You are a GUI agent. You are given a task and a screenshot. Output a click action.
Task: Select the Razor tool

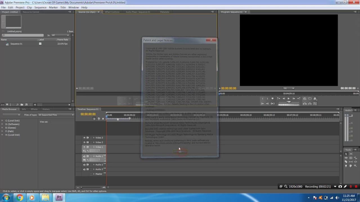coord(346,162)
